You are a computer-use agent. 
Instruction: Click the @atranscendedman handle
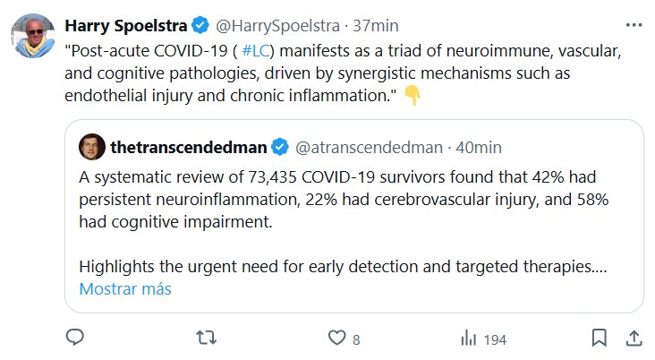369,146
